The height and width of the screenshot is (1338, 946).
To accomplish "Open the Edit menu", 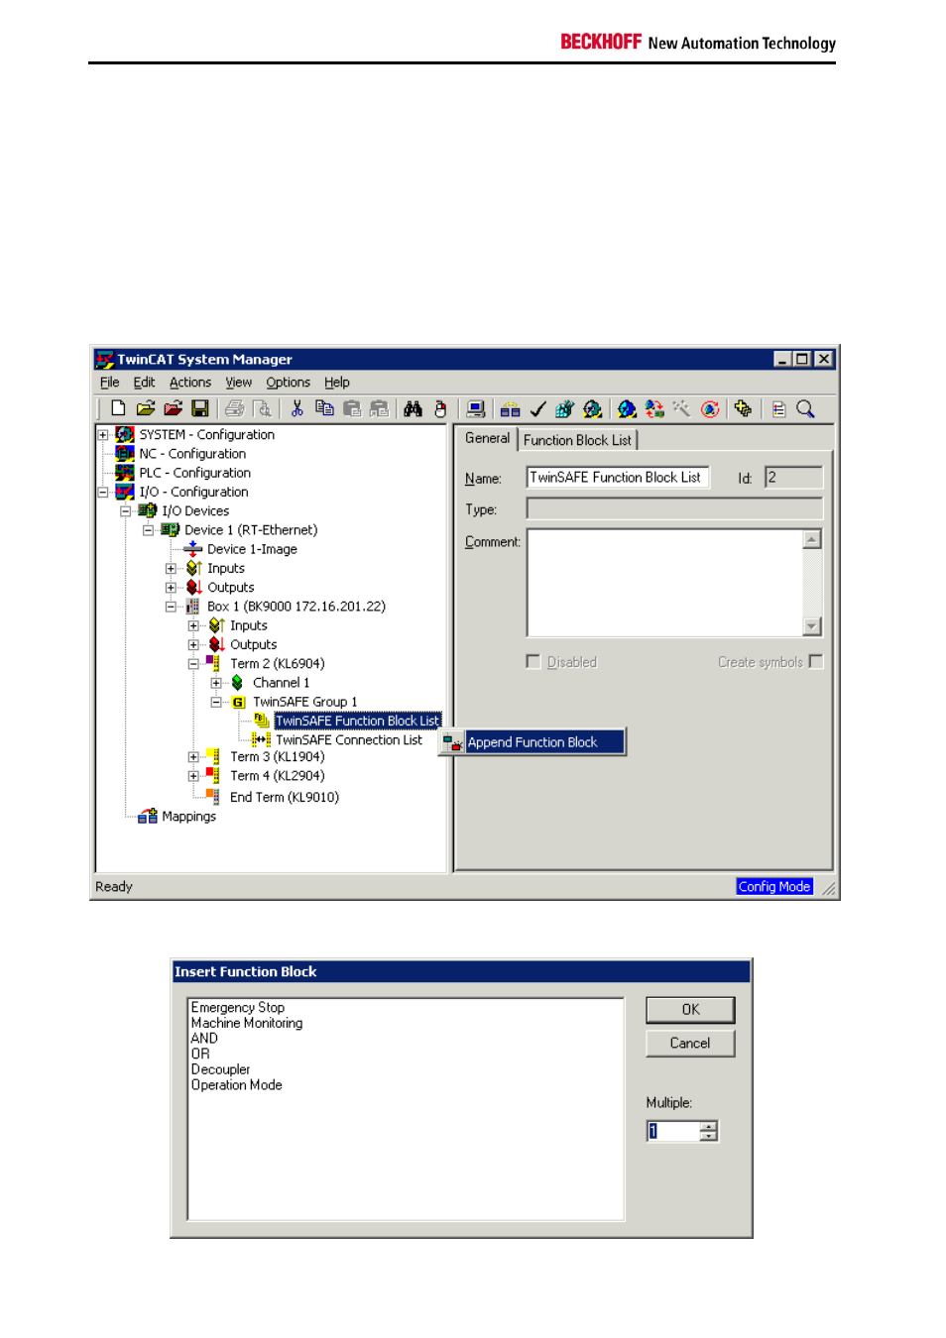I will (x=144, y=383).
